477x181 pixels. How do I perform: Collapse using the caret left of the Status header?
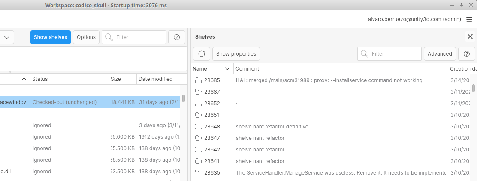click(24, 79)
